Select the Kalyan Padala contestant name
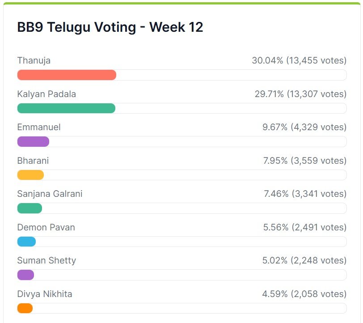363x323 pixels. coord(46,94)
